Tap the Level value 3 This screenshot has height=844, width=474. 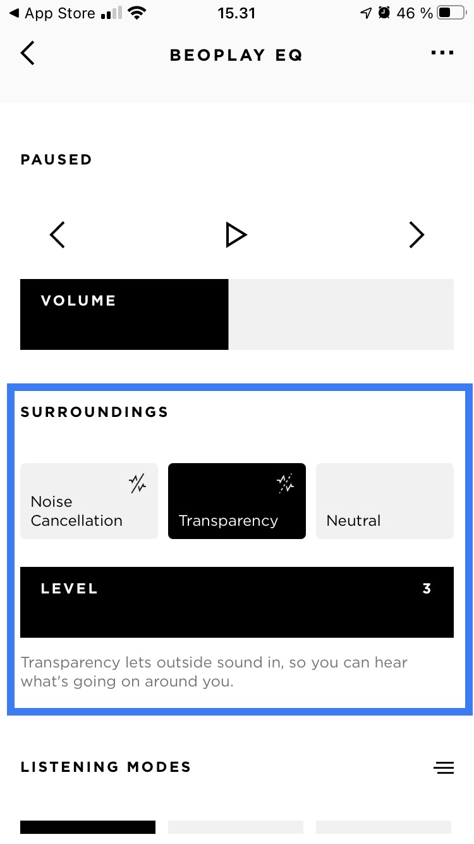click(427, 589)
